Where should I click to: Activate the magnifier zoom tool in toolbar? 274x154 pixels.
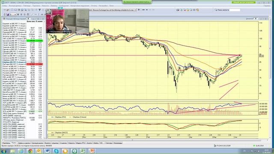(x=26, y=10)
